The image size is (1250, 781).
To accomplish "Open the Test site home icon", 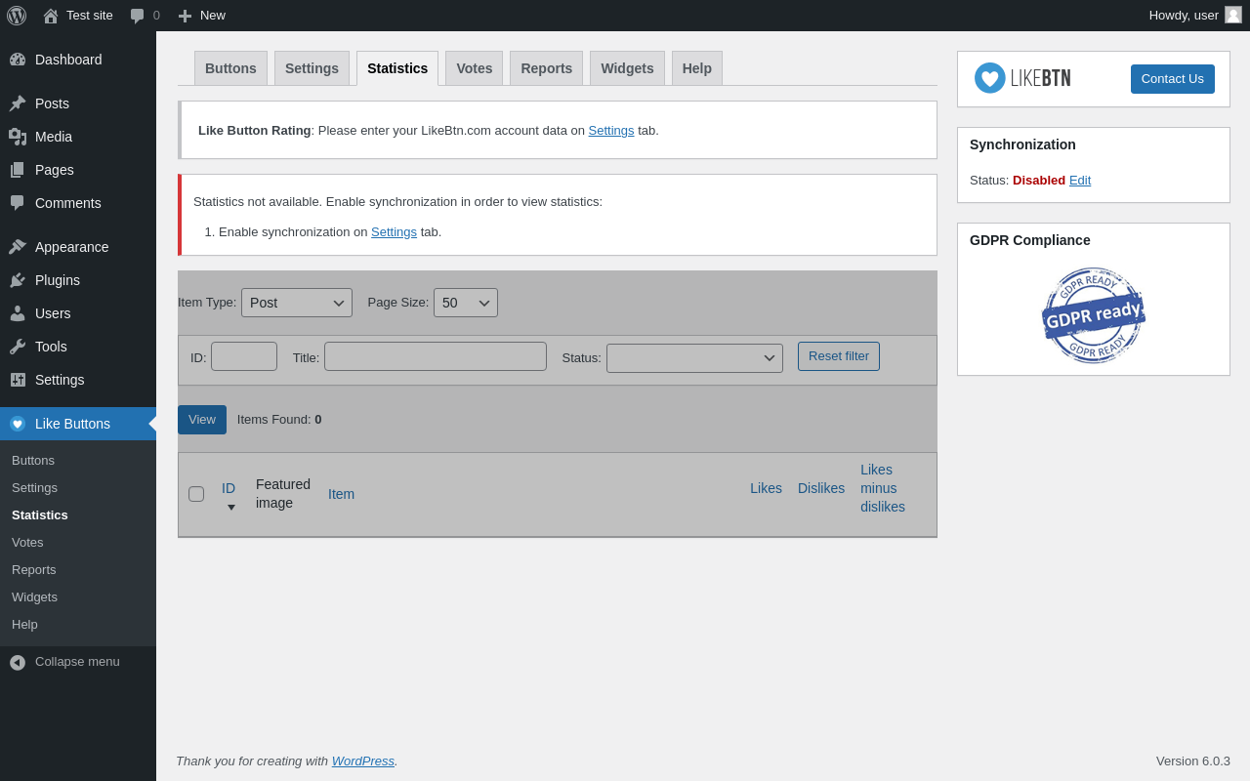I will (51, 16).
